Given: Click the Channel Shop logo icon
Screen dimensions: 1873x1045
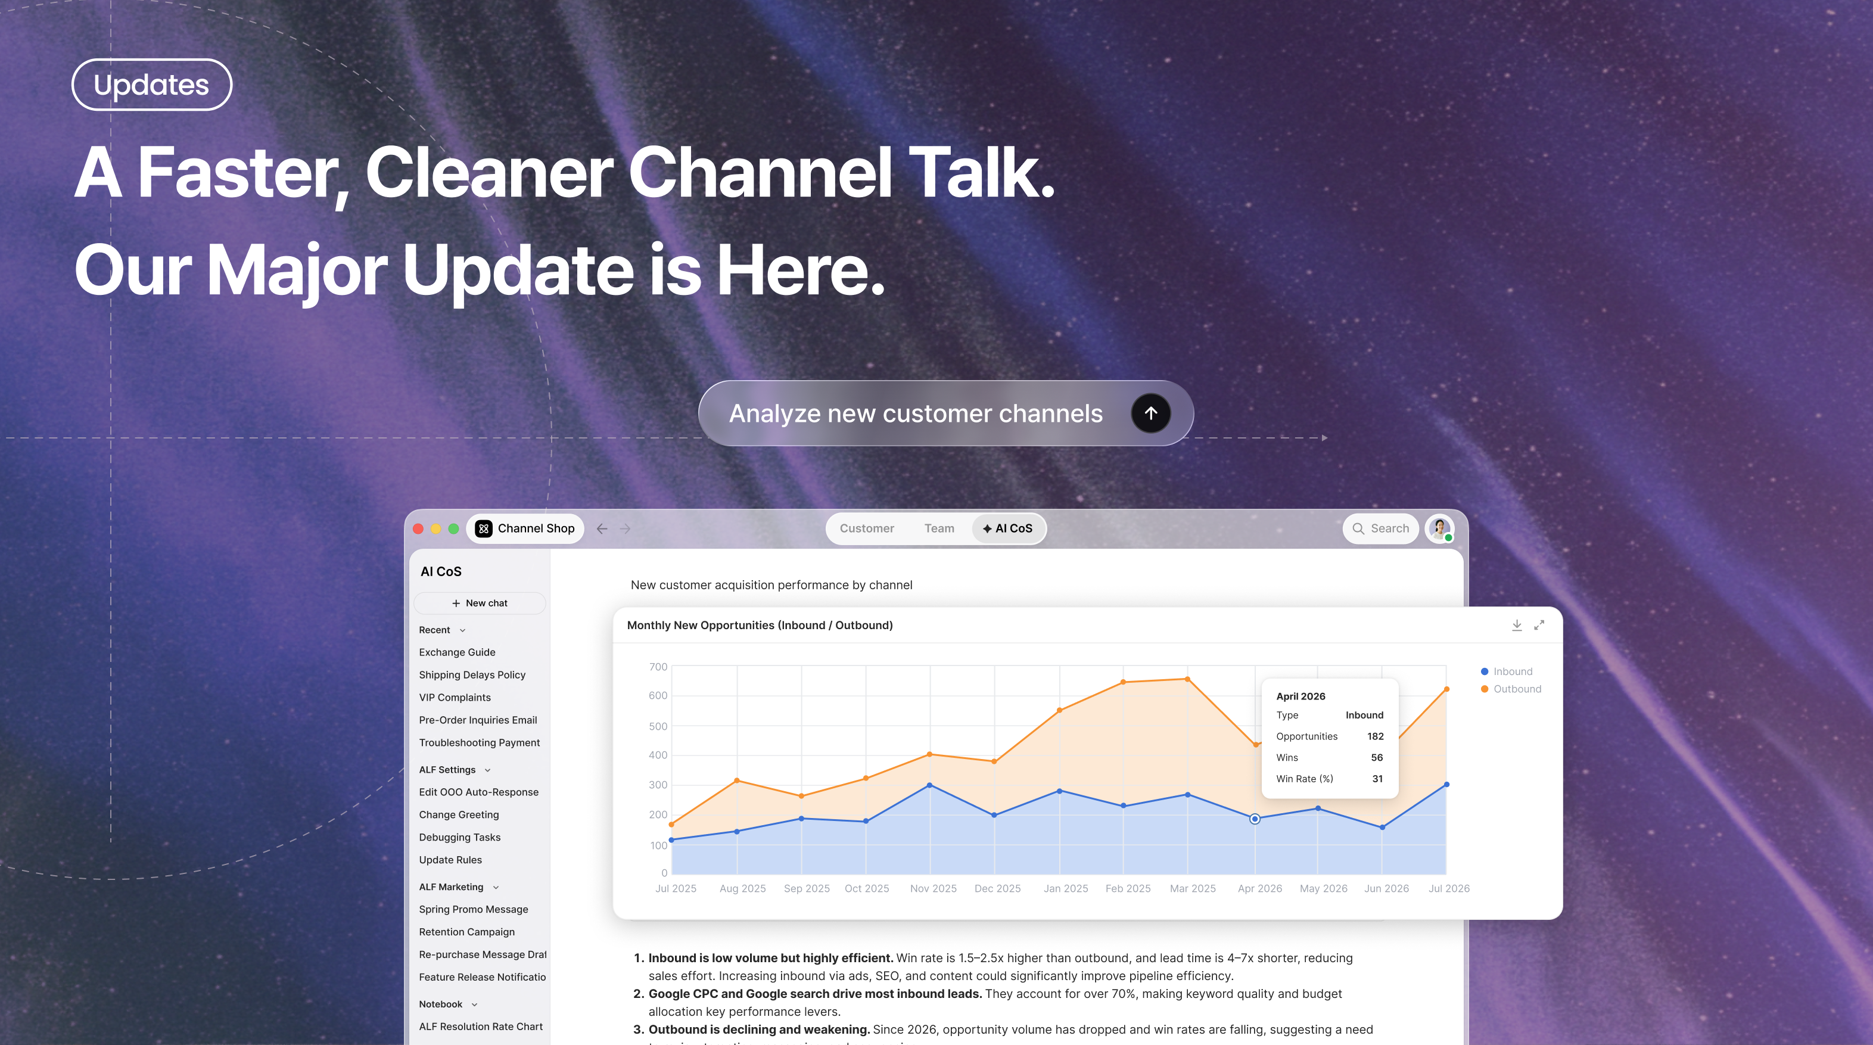Looking at the screenshot, I should (484, 528).
